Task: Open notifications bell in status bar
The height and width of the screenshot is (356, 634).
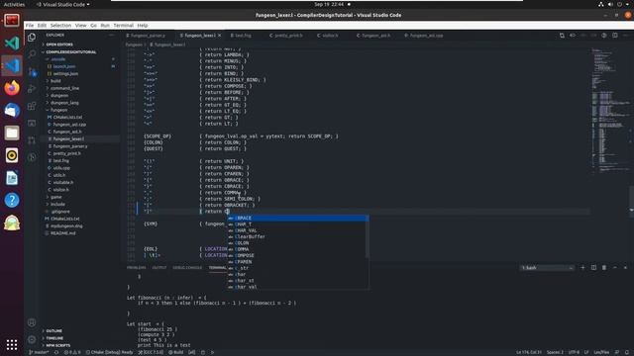Action: click(x=627, y=352)
